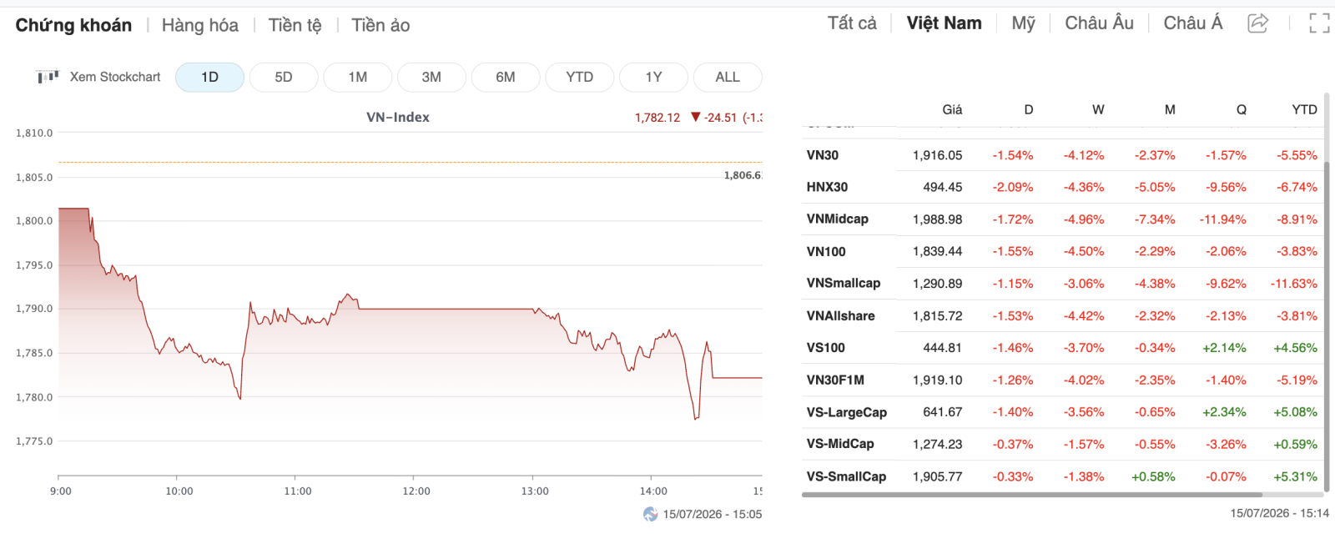
Task: Select the 1D time range
Action: coord(209,77)
